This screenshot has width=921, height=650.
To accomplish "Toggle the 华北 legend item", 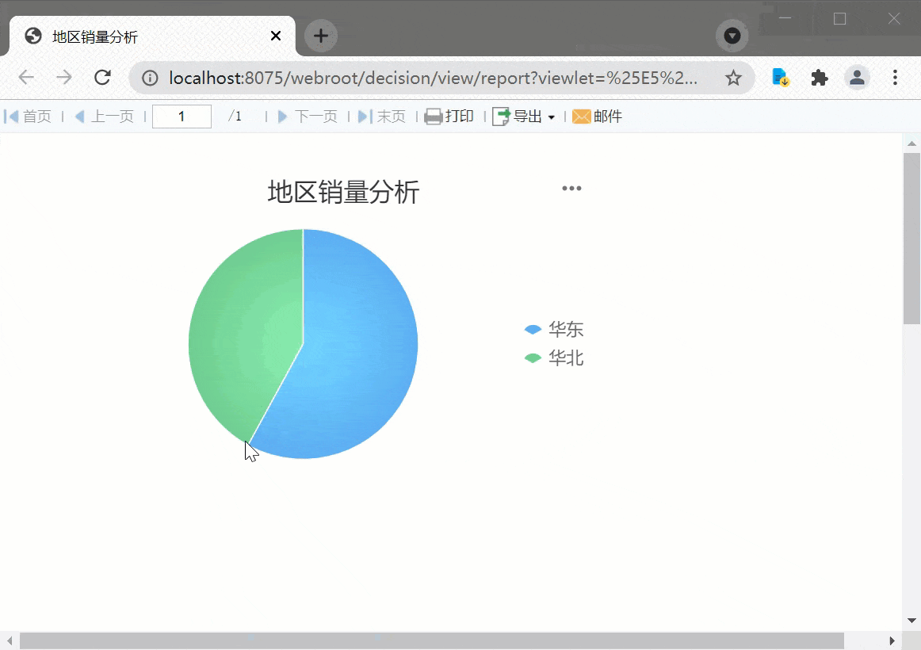I will (554, 358).
